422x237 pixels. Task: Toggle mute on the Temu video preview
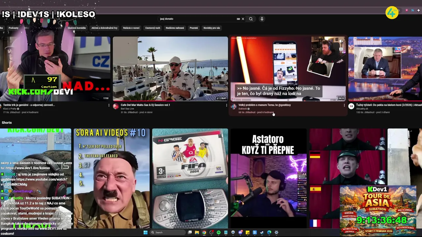click(341, 42)
